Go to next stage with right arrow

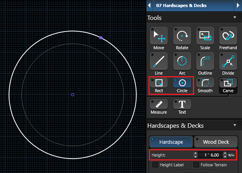tap(238, 5)
